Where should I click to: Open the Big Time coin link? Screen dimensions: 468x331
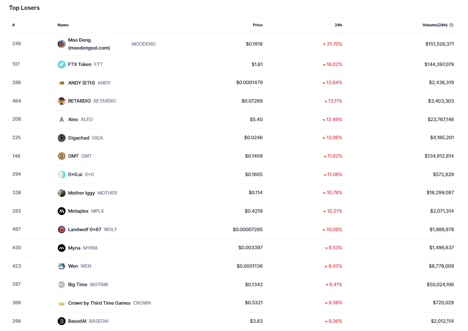[x=78, y=285]
